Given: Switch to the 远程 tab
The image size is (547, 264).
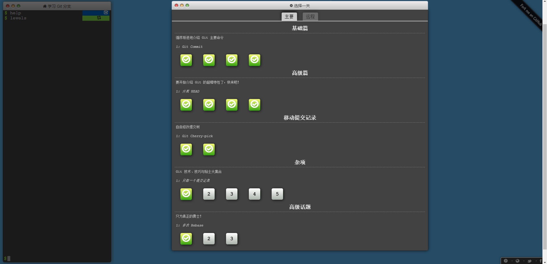Looking at the screenshot, I should (x=310, y=16).
